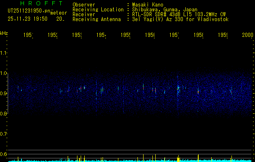Click the 'Receiving Antenna' label

click(96, 19)
